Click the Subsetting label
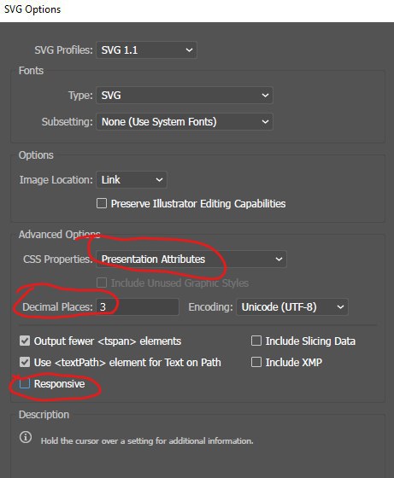The width and height of the screenshot is (394, 478). [68, 122]
